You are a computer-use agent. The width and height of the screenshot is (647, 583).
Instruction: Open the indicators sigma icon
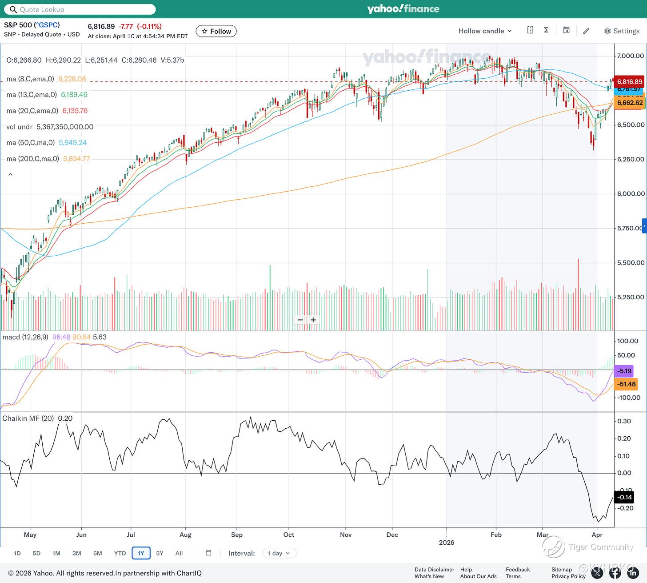(x=546, y=30)
